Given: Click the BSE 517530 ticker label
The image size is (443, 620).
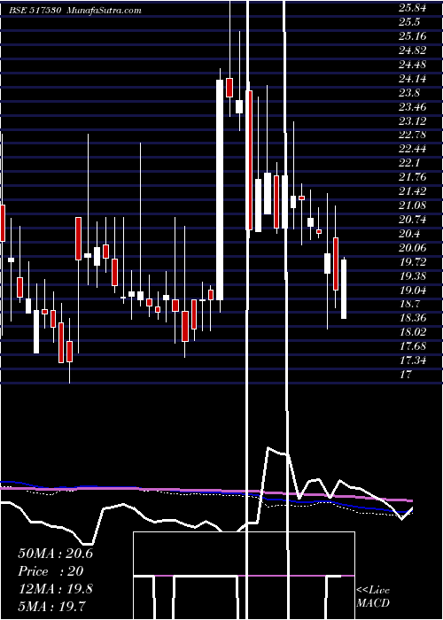Looking at the screenshot, I should tap(35, 11).
